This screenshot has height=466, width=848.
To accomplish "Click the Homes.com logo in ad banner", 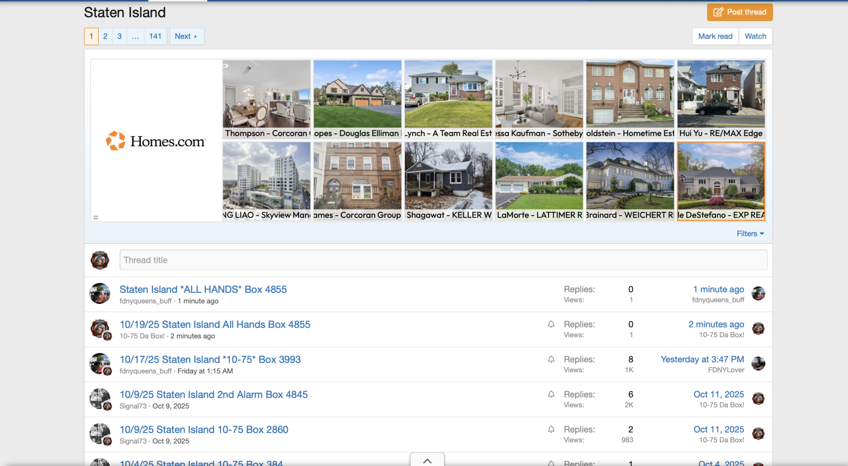I will tap(156, 141).
